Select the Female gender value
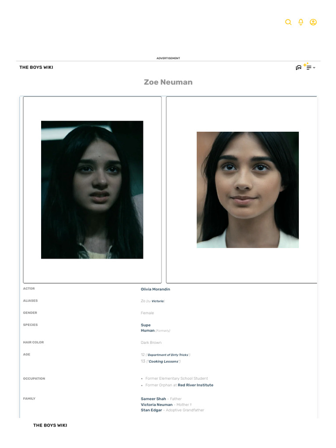Viewport: 336px width, 448px height. click(147, 313)
